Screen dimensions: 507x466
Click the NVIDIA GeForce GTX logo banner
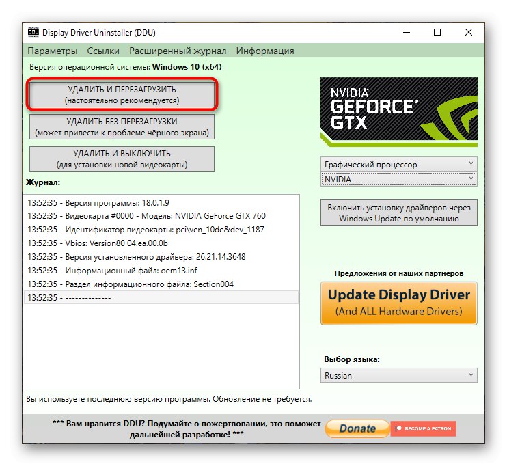click(398, 112)
